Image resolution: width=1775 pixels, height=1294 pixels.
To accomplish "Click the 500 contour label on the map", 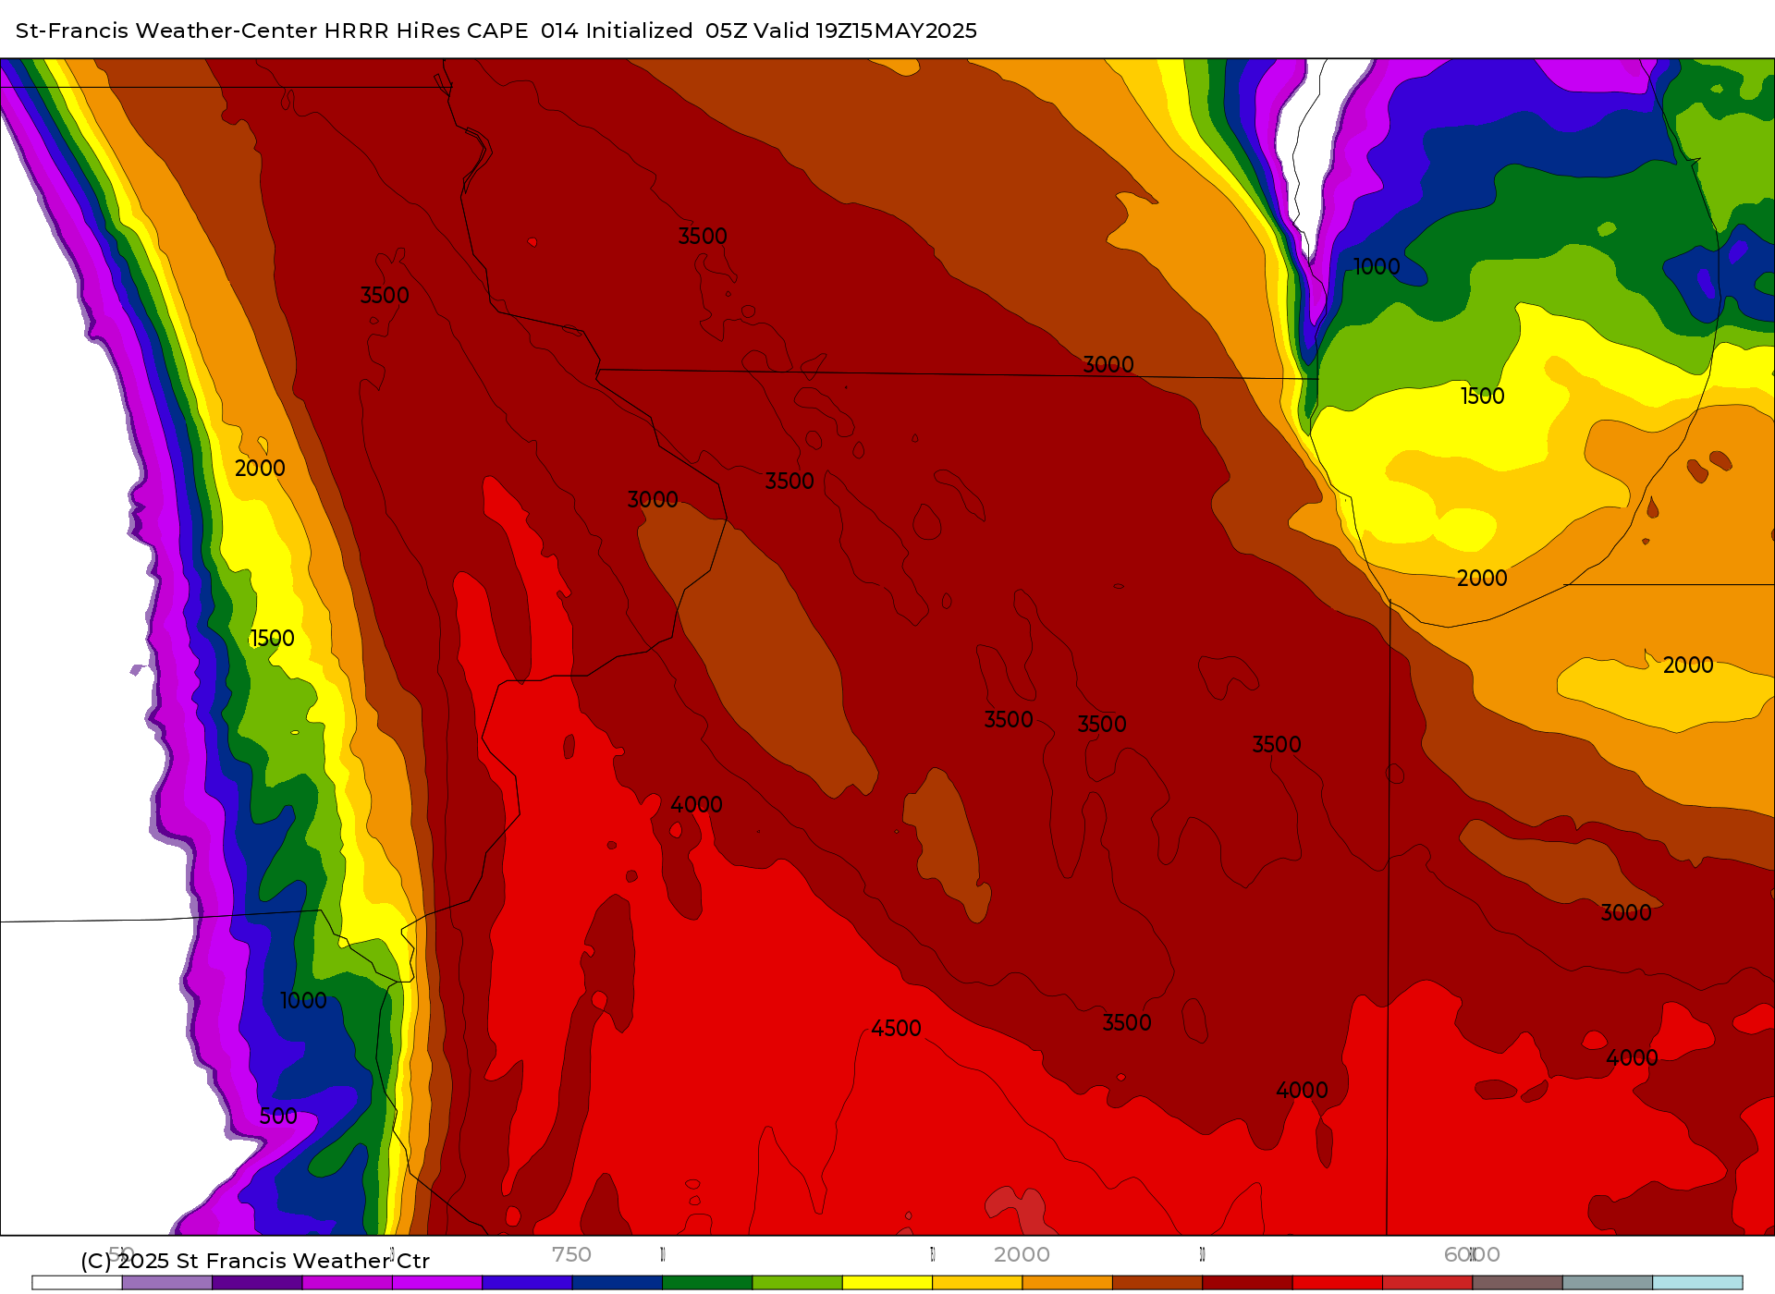I will (278, 1117).
